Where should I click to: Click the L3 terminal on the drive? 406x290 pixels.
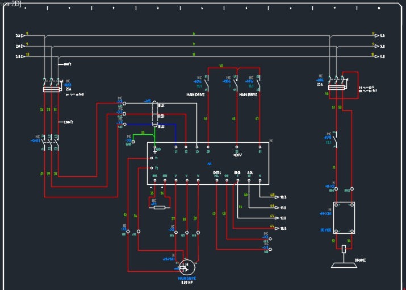tap(197, 147)
